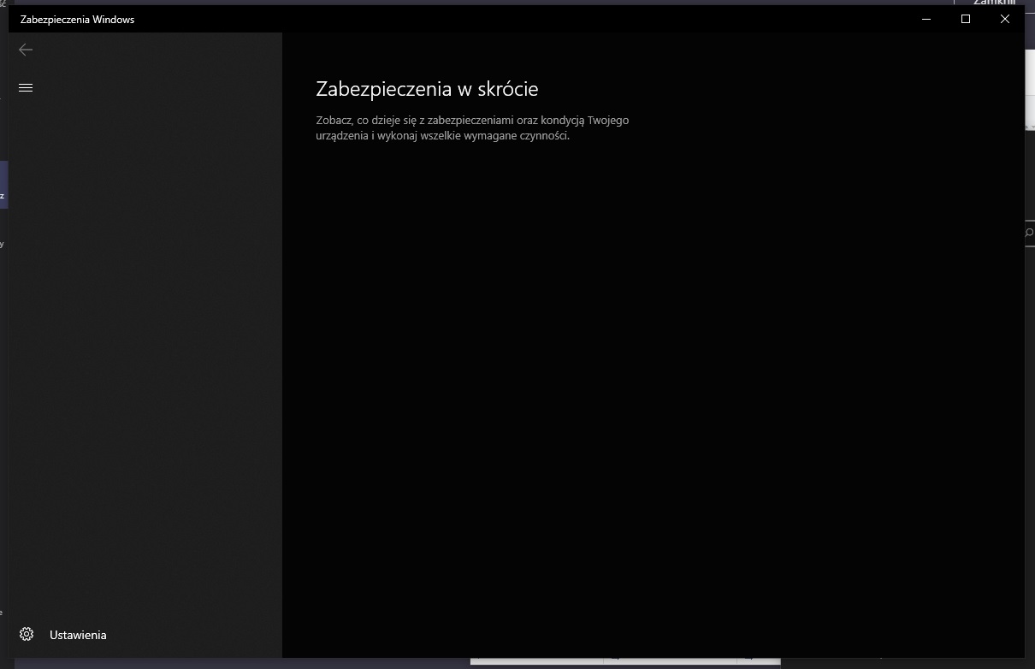Viewport: 1035px width, 669px height.
Task: Go back using the left arrow
Action: pos(26,50)
